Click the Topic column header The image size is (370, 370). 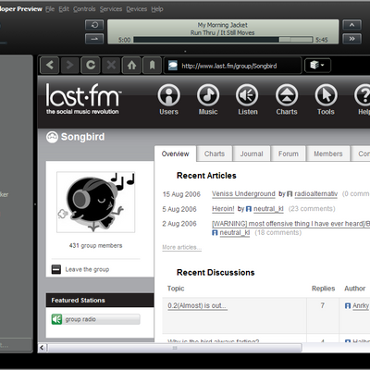click(x=176, y=289)
